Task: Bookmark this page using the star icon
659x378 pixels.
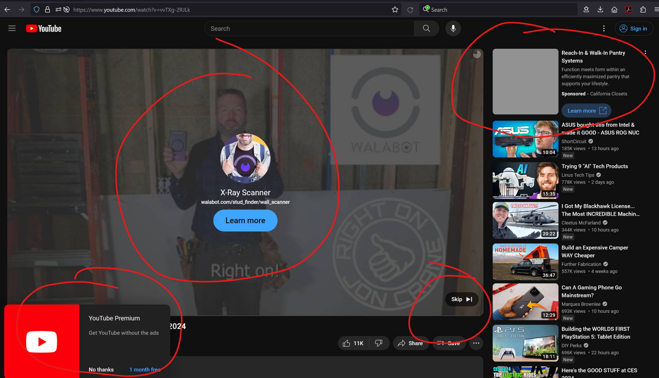Action: coord(394,10)
